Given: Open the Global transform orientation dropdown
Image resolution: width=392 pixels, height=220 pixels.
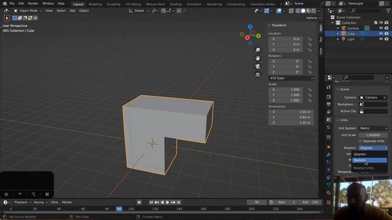Looking at the screenshot, I should click(x=138, y=11).
